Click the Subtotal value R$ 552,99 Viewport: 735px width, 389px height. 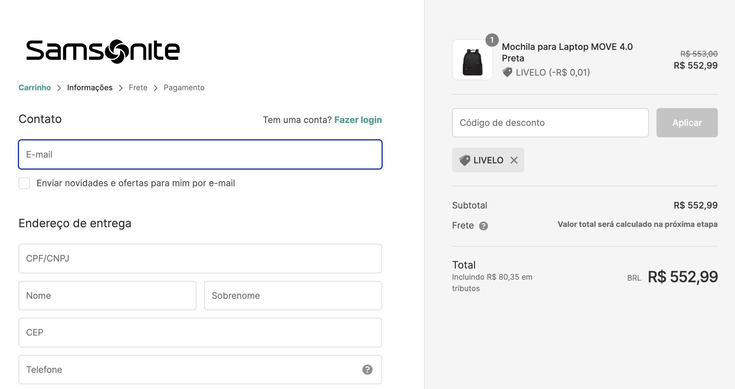pyautogui.click(x=696, y=205)
